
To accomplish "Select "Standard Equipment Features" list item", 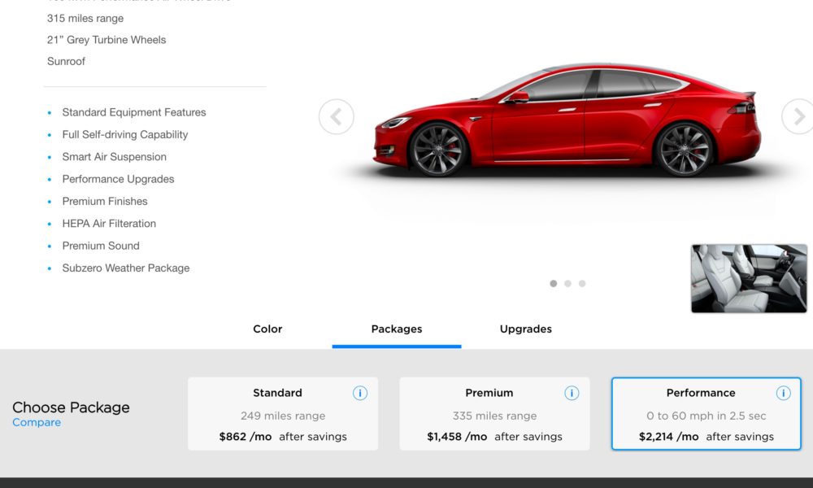I will tap(134, 112).
